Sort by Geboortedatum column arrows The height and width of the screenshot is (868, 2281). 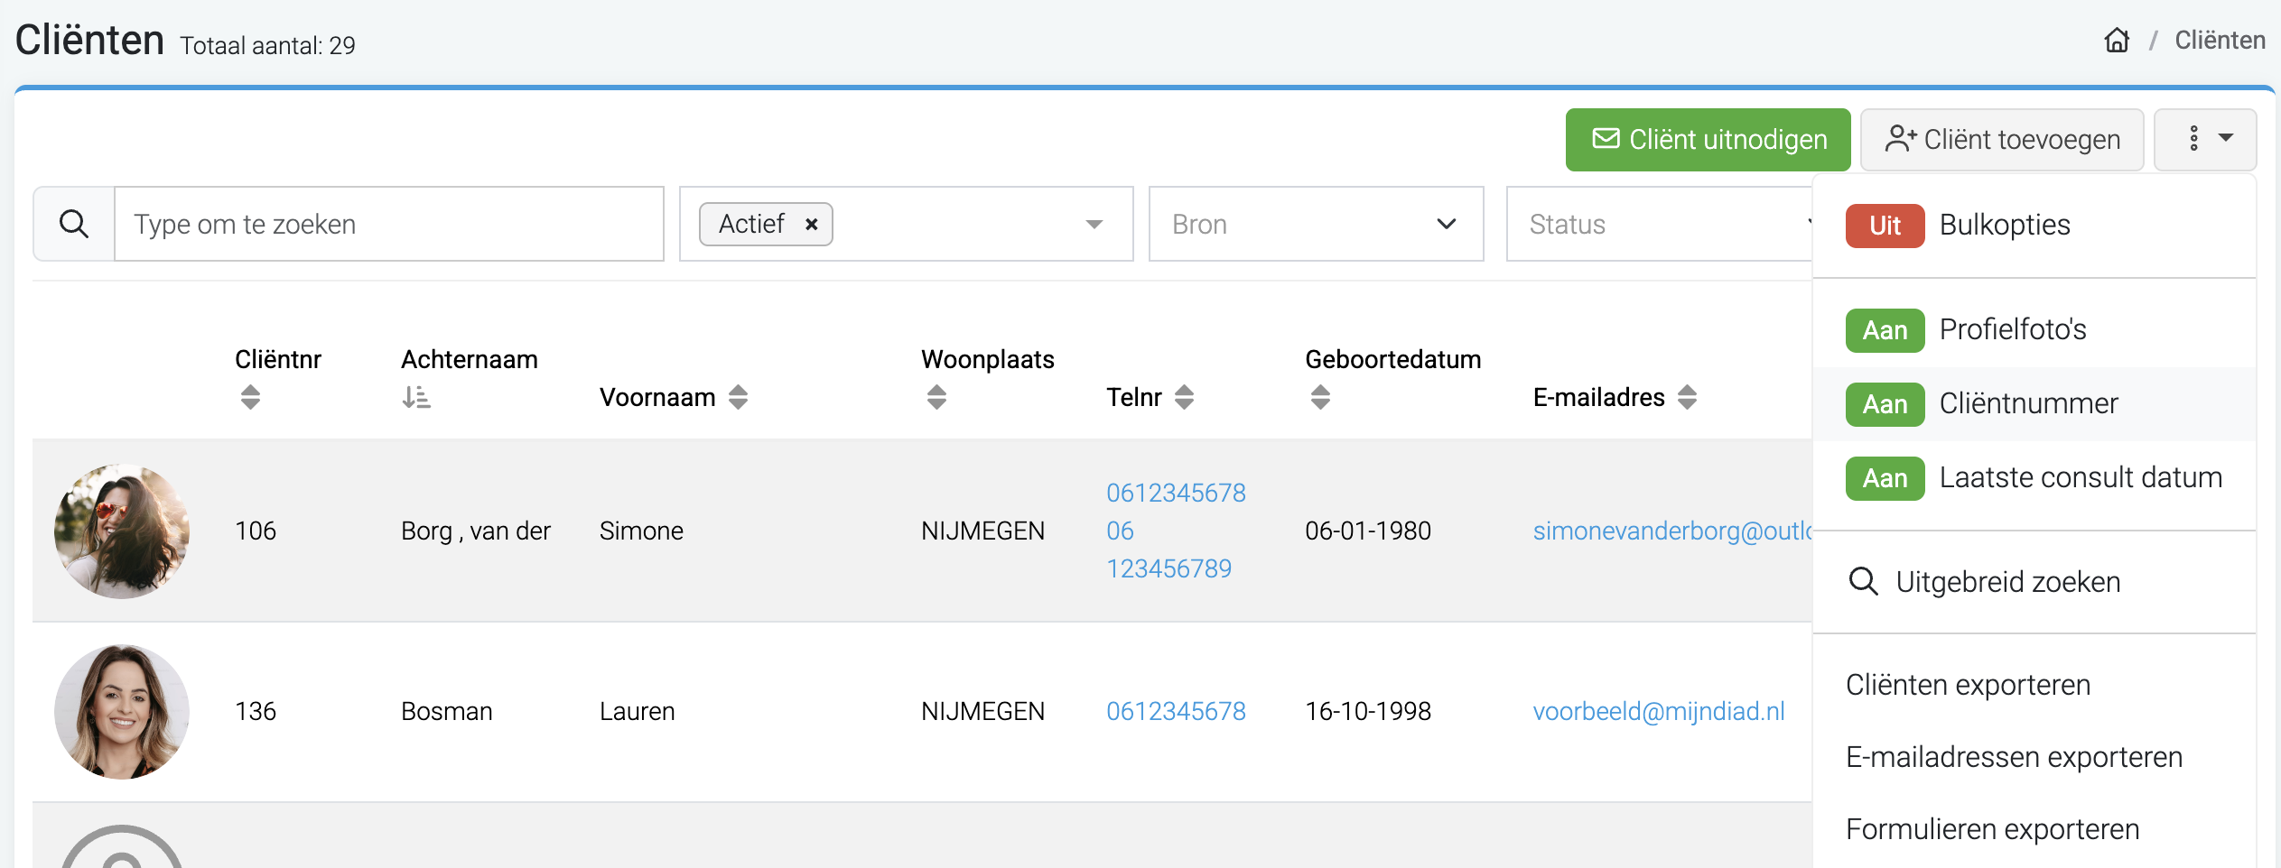pyautogui.click(x=1320, y=397)
